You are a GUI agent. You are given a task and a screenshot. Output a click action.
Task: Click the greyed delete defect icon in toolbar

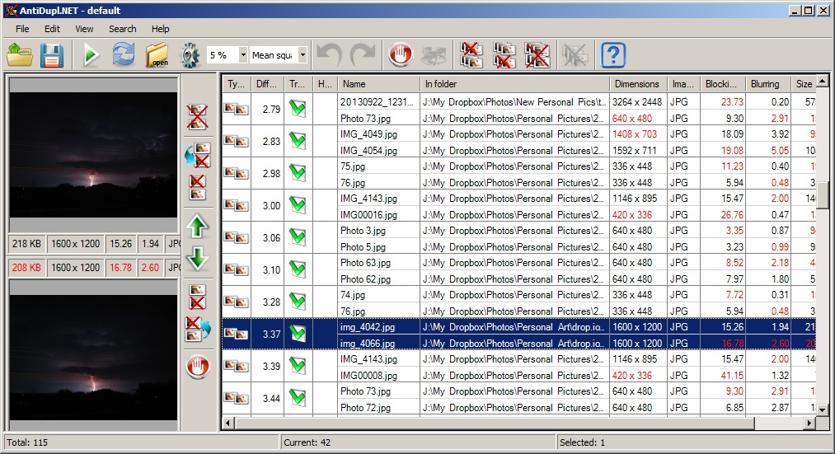pos(575,55)
